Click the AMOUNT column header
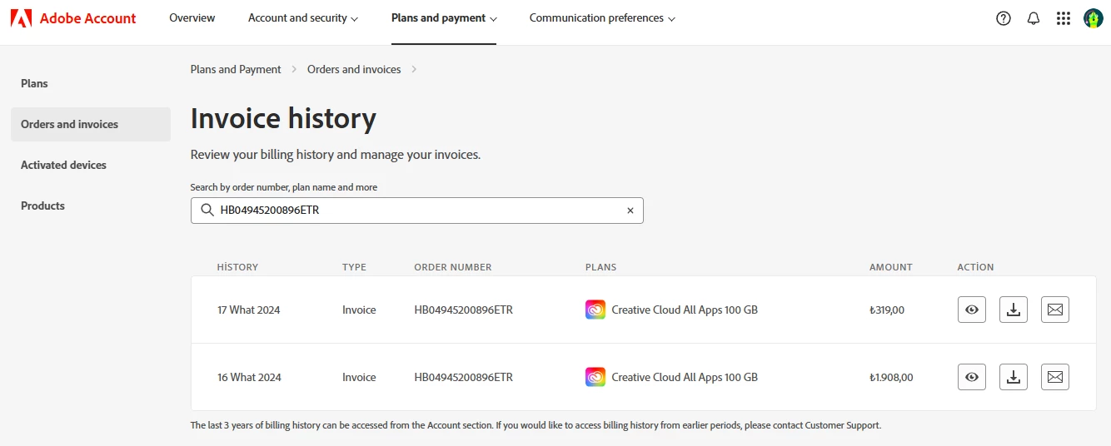Image resolution: width=1111 pixels, height=446 pixels. [891, 267]
